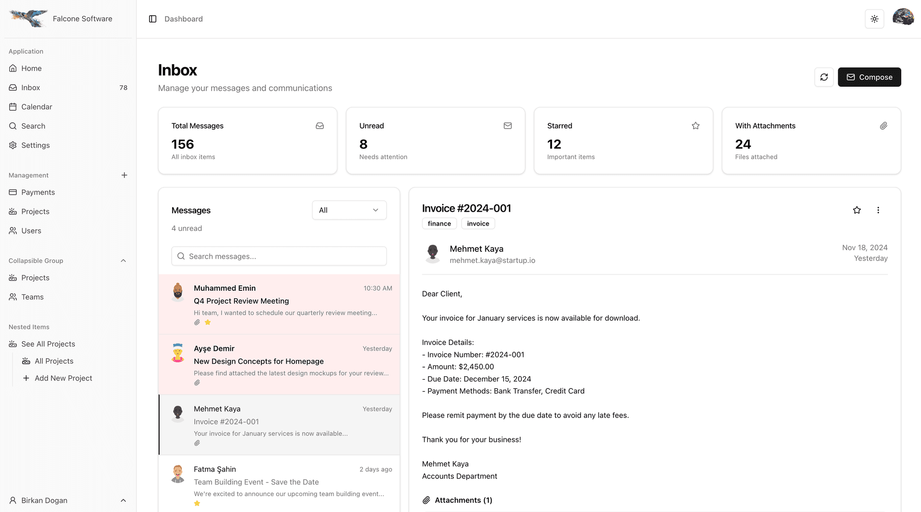This screenshot has width=921, height=512.
Task: Click the refresh icon near Compose
Action: pyautogui.click(x=824, y=77)
